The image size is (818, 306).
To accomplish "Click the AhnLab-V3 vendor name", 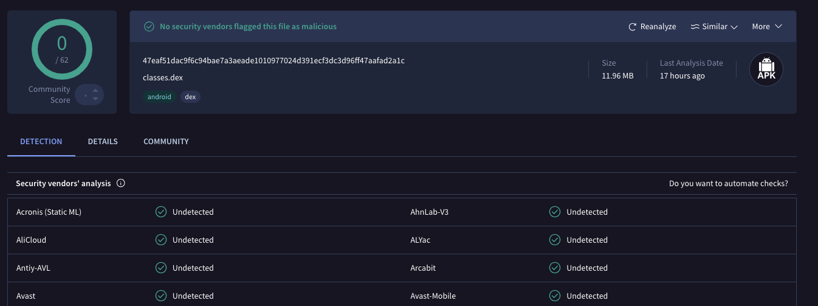I will (430, 212).
